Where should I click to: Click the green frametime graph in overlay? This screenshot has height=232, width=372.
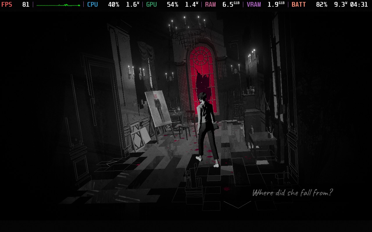tap(58, 5)
